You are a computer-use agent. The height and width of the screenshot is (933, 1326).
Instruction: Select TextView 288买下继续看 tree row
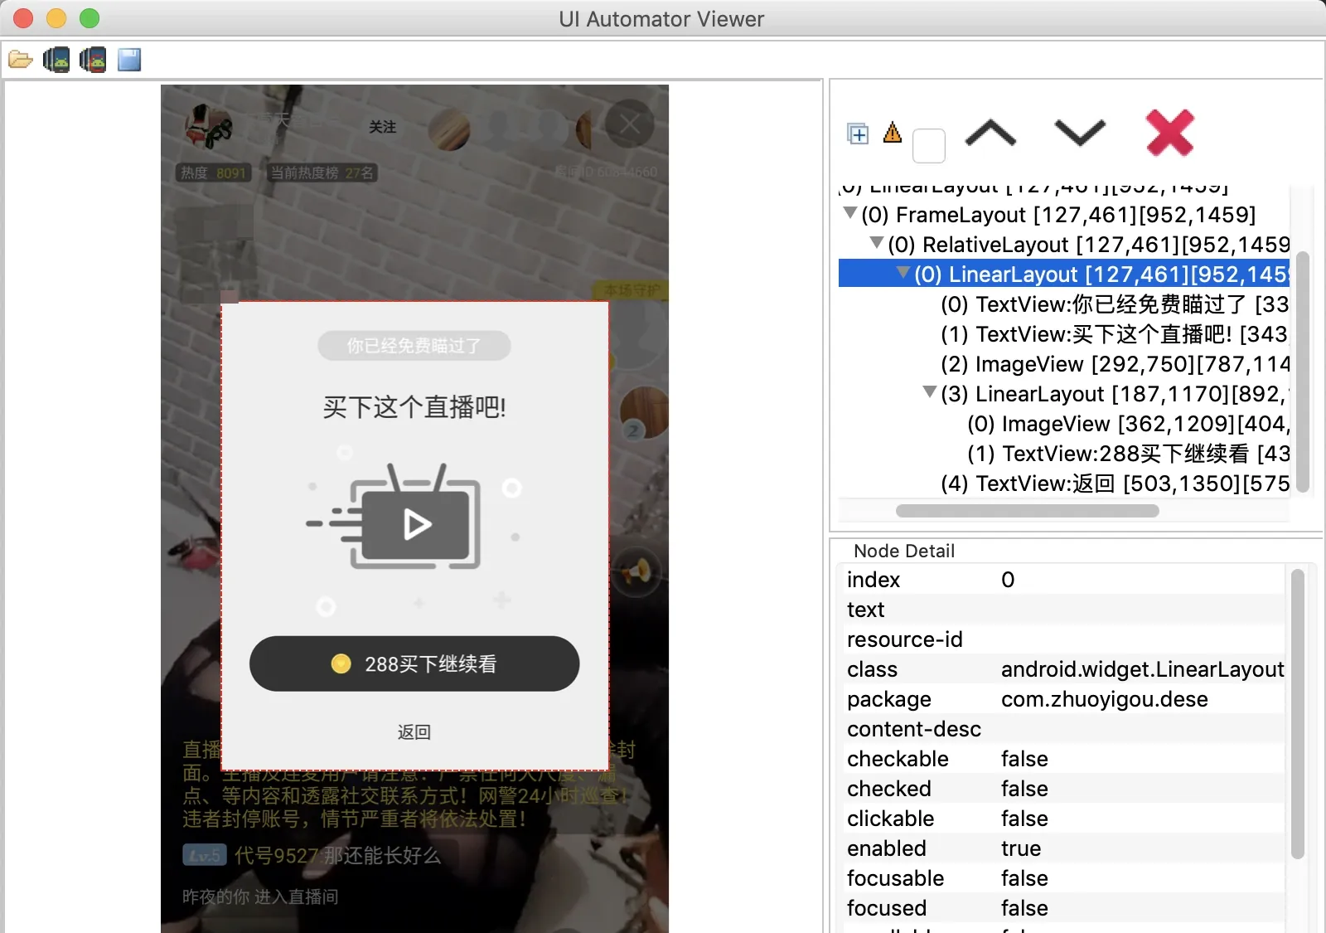(1127, 454)
